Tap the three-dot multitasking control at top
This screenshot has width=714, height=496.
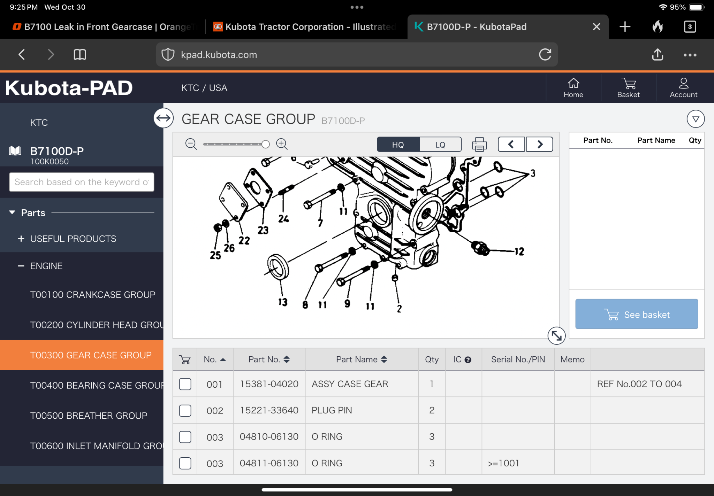coord(357,7)
